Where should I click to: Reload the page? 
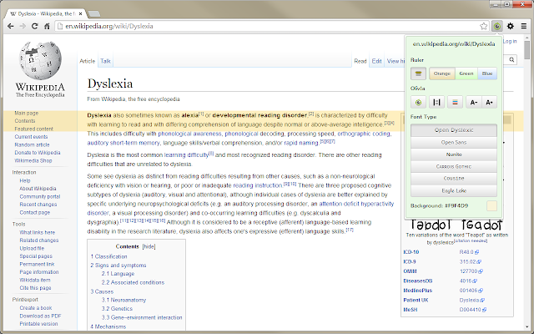(35, 26)
